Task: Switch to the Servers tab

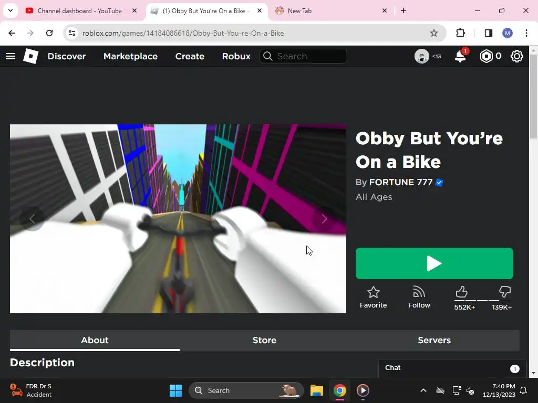Action: (x=434, y=340)
